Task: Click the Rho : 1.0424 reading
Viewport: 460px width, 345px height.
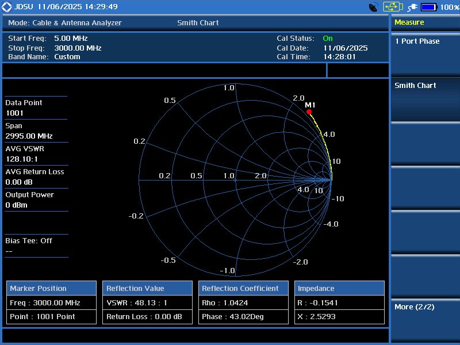Action: tap(243, 303)
